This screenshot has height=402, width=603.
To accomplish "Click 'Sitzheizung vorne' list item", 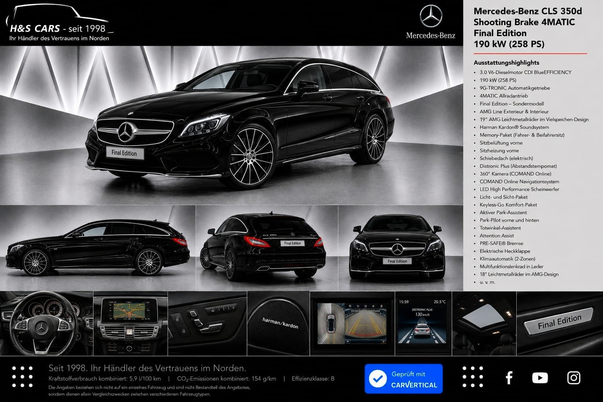I will [499, 151].
